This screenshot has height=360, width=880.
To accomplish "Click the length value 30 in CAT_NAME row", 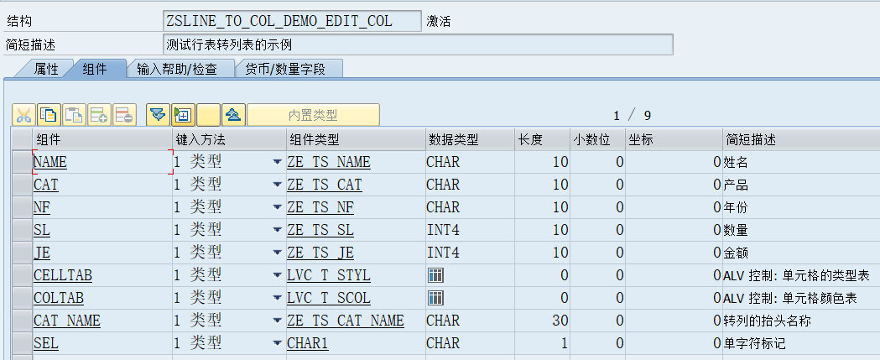I will pyautogui.click(x=560, y=320).
